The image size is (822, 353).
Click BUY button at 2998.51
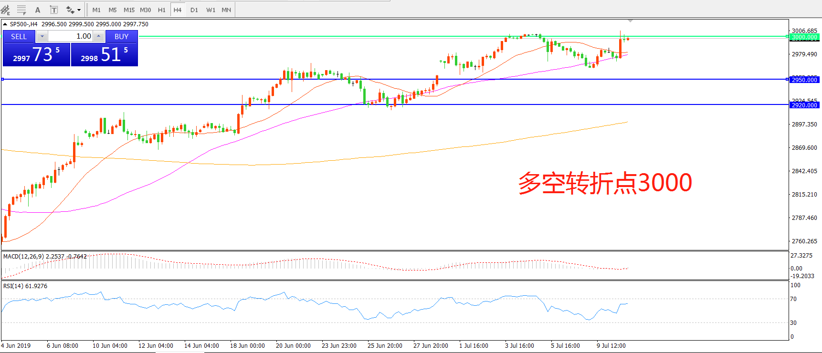[104, 54]
